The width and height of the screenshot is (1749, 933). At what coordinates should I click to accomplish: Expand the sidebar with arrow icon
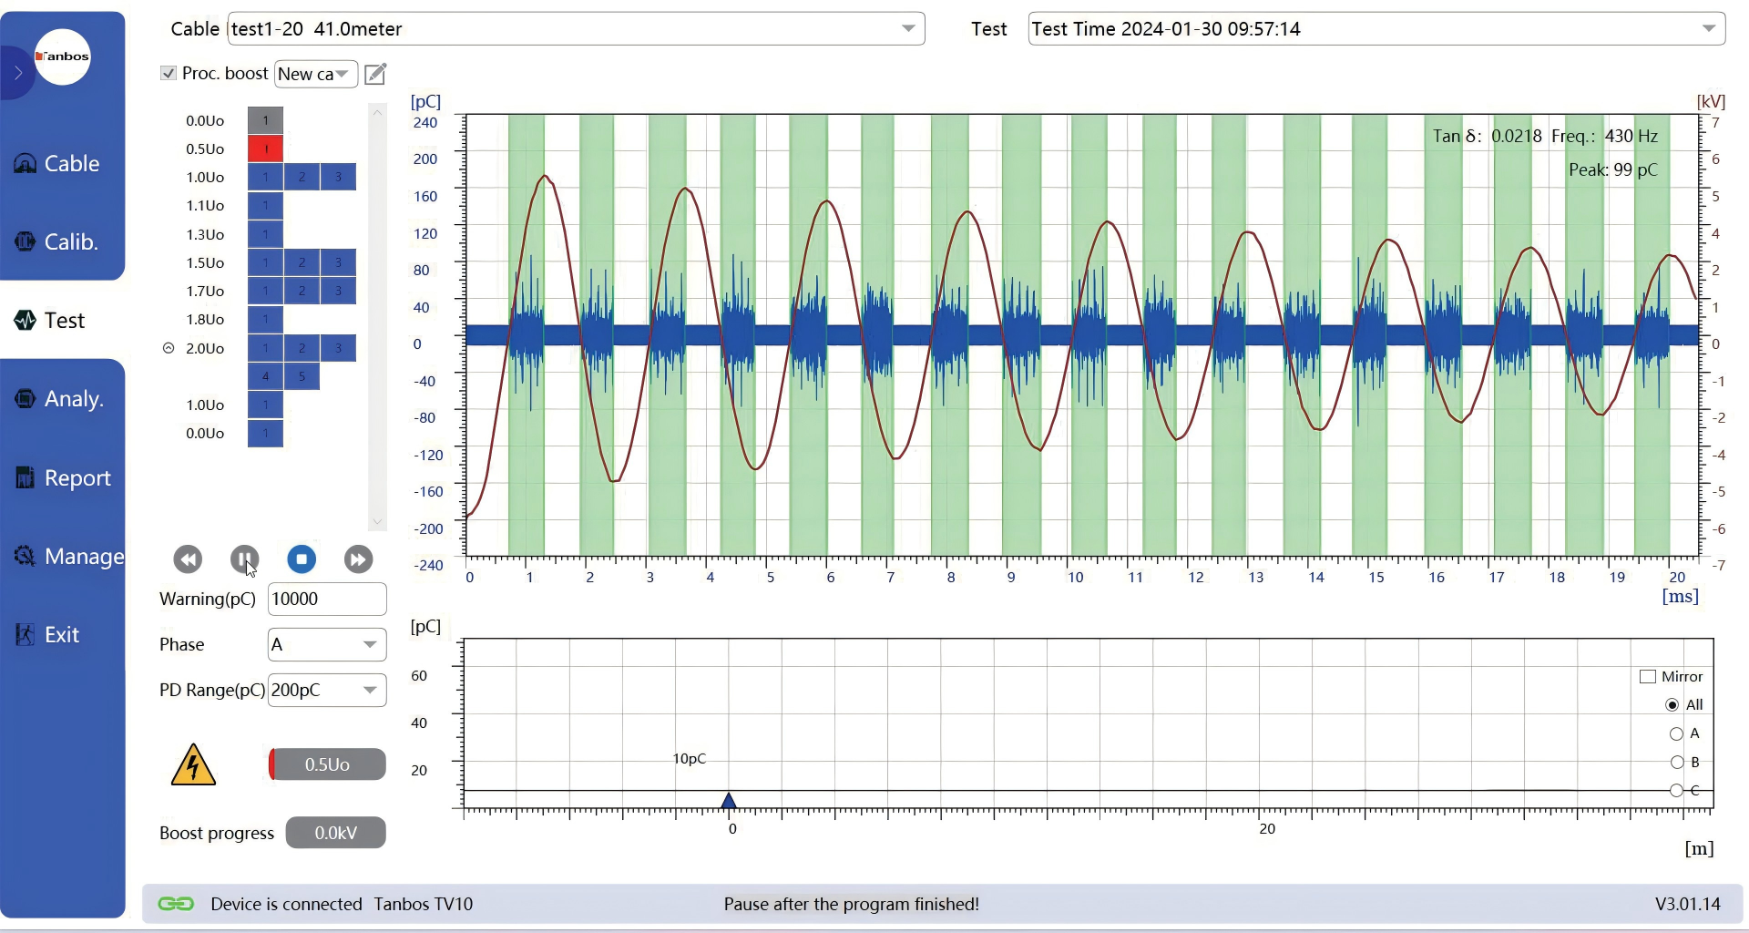[17, 73]
